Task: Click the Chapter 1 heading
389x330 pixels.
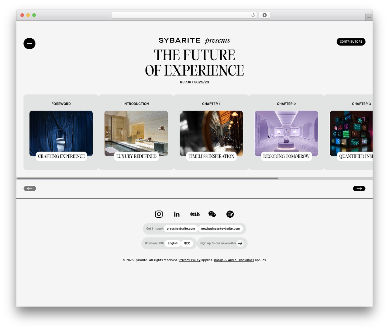Action: point(211,104)
